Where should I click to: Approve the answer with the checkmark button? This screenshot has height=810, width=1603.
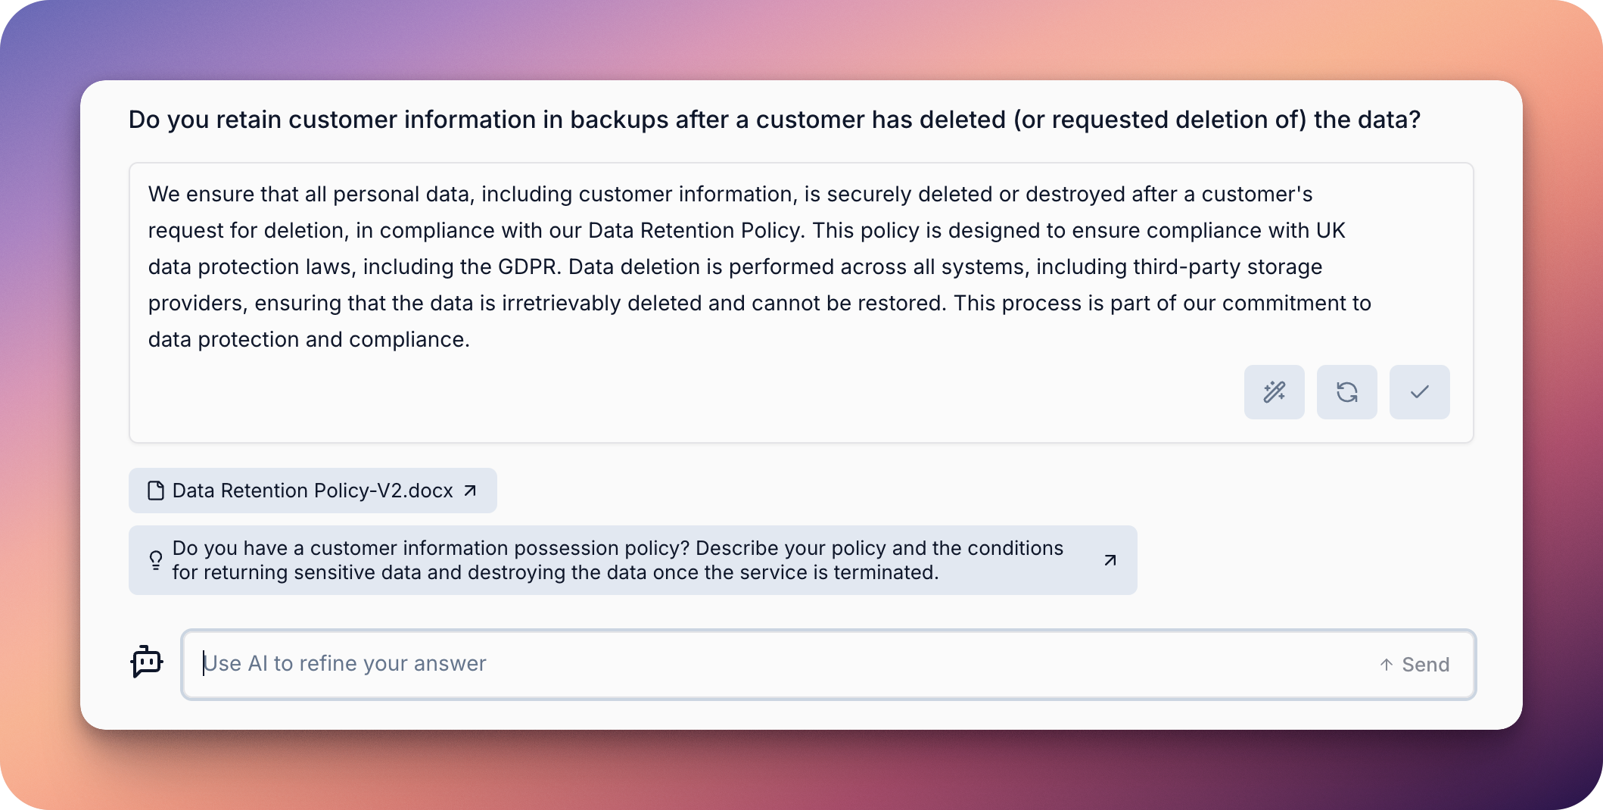tap(1419, 392)
